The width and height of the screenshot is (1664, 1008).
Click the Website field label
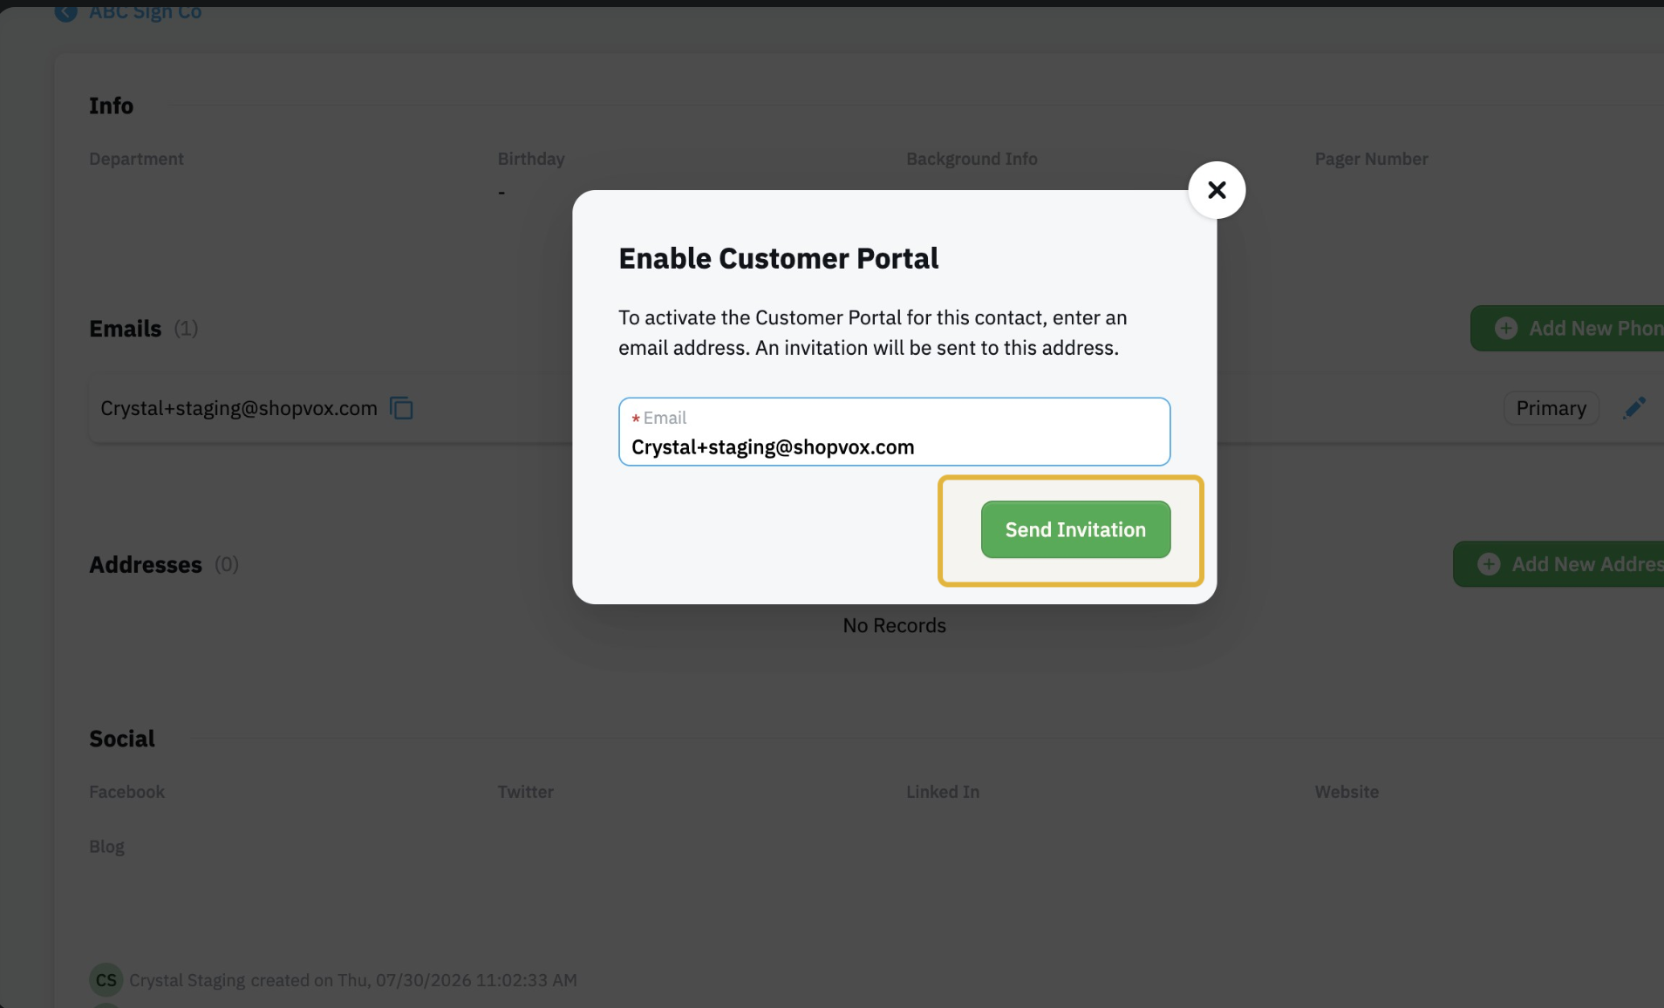point(1347,792)
